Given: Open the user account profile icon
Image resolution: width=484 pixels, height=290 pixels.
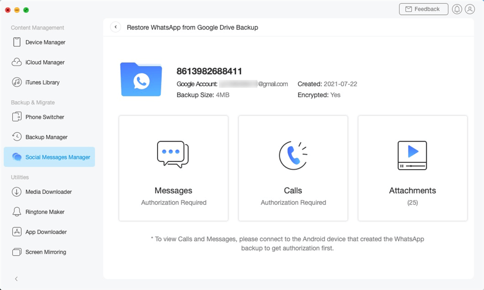Looking at the screenshot, I should [470, 9].
